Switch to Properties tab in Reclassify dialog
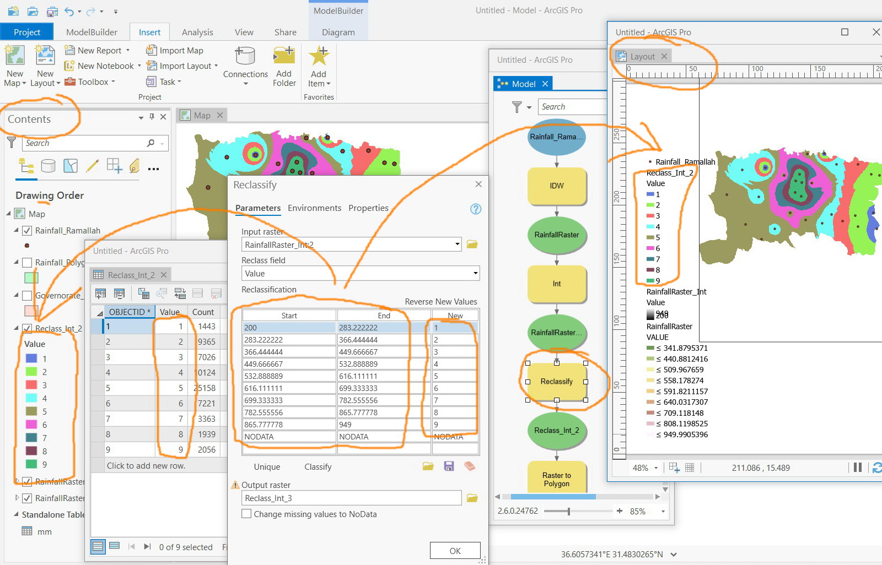Image resolution: width=882 pixels, height=565 pixels. [x=368, y=208]
